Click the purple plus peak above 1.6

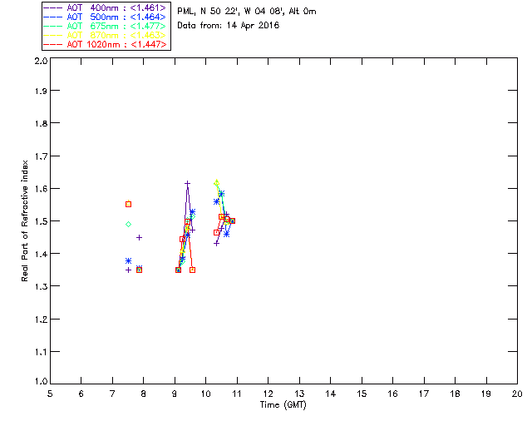coord(187,183)
